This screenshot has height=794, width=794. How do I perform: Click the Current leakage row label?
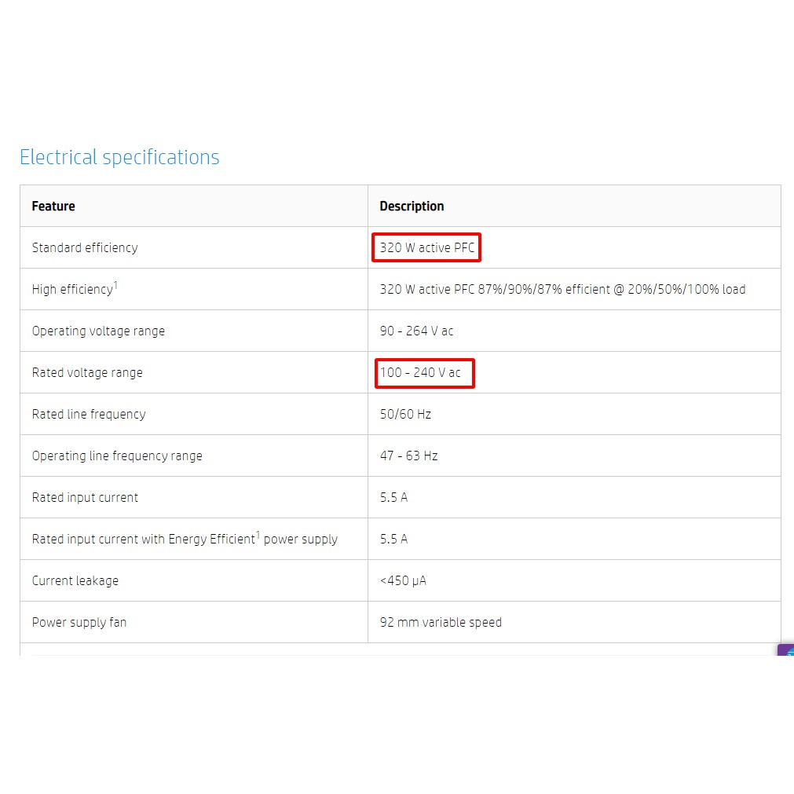point(75,581)
